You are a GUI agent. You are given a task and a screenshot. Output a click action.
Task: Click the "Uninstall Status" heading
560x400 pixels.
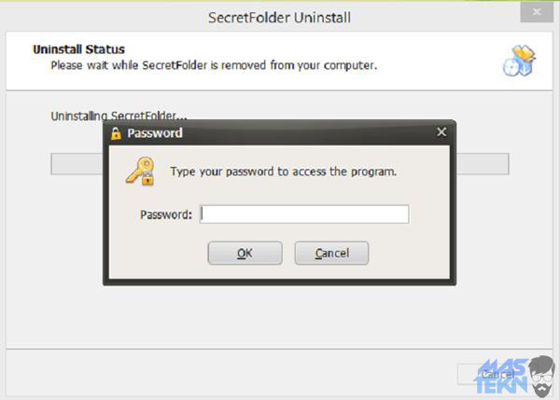(78, 48)
